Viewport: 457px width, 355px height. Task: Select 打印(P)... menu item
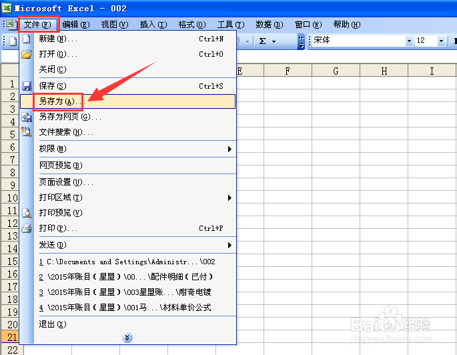pos(128,228)
